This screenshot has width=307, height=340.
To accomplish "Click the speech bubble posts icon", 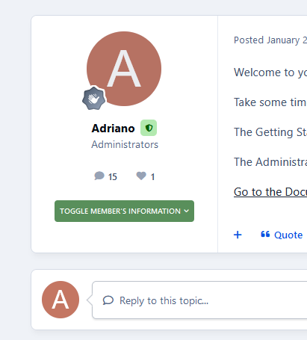I will point(99,176).
